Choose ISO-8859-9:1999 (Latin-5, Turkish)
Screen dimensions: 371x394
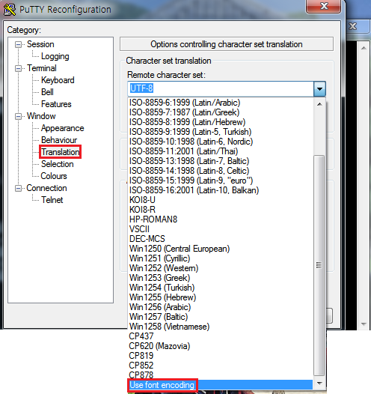click(x=221, y=132)
